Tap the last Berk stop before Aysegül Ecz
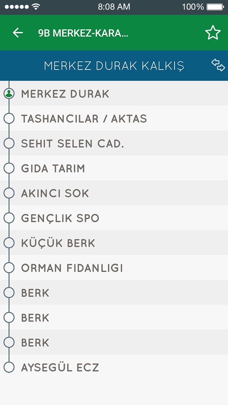 (35, 343)
